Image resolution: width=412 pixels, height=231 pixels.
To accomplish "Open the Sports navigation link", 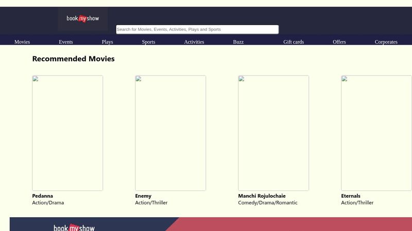I will [x=148, y=42].
